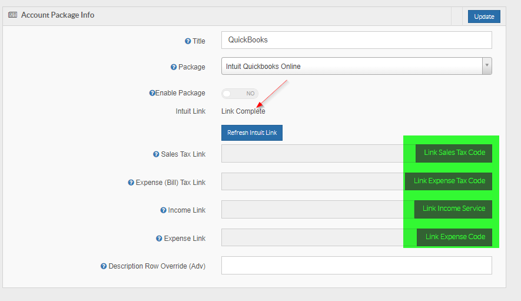Click the Account Package Info header icon
This screenshot has width=521, height=301.
coord(12,15)
